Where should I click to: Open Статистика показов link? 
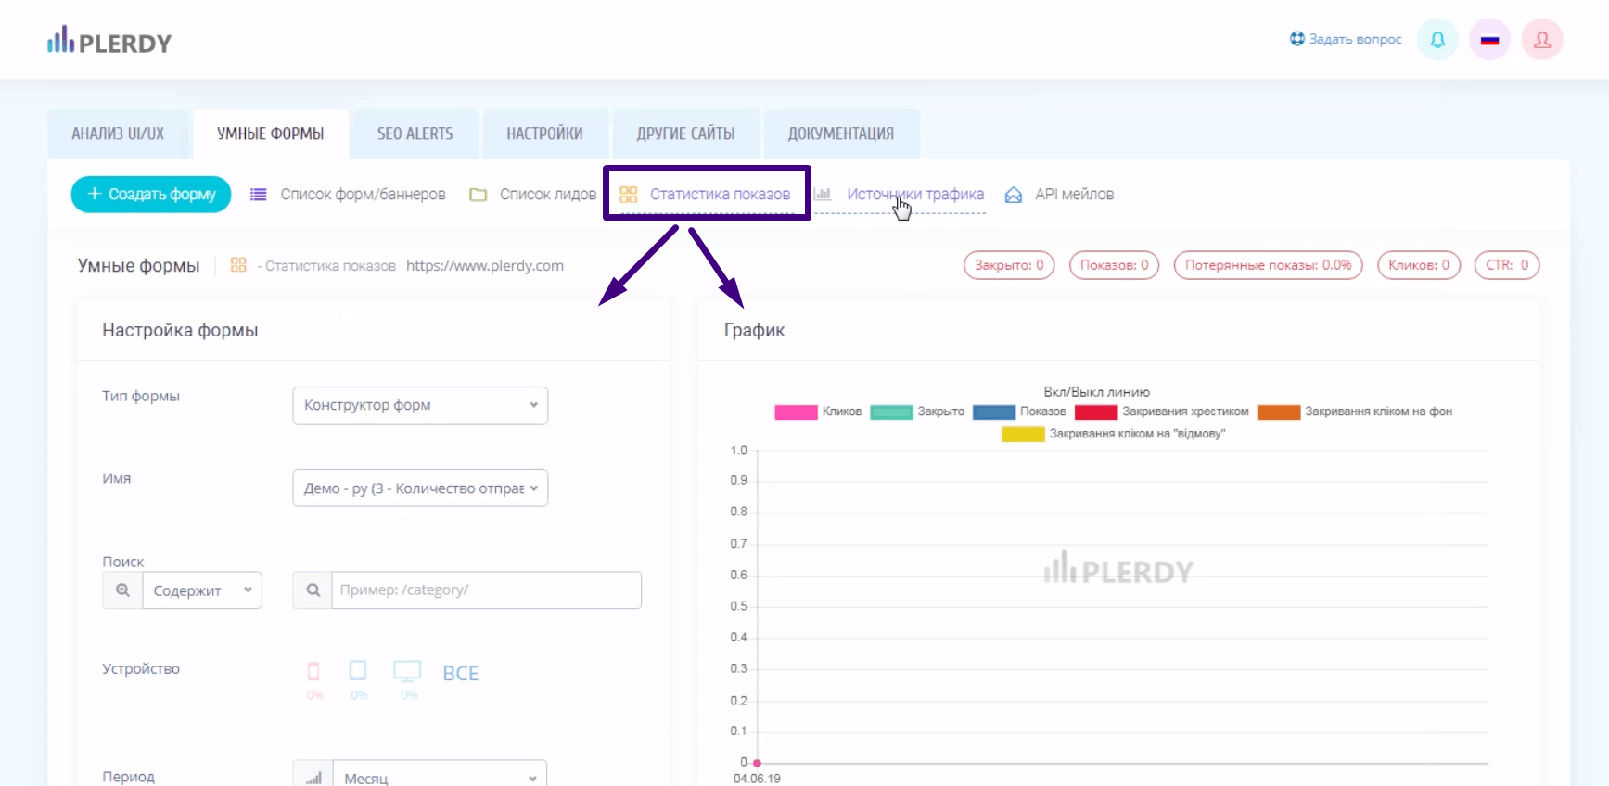[720, 195]
